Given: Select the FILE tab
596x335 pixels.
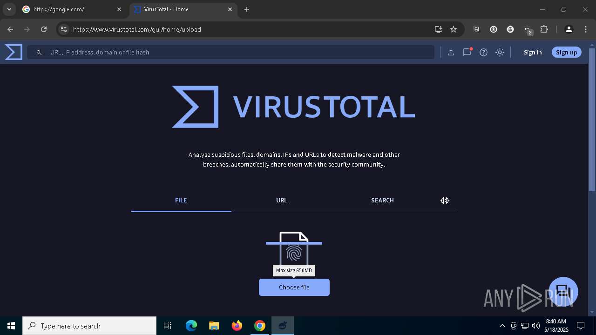Looking at the screenshot, I should (x=181, y=201).
